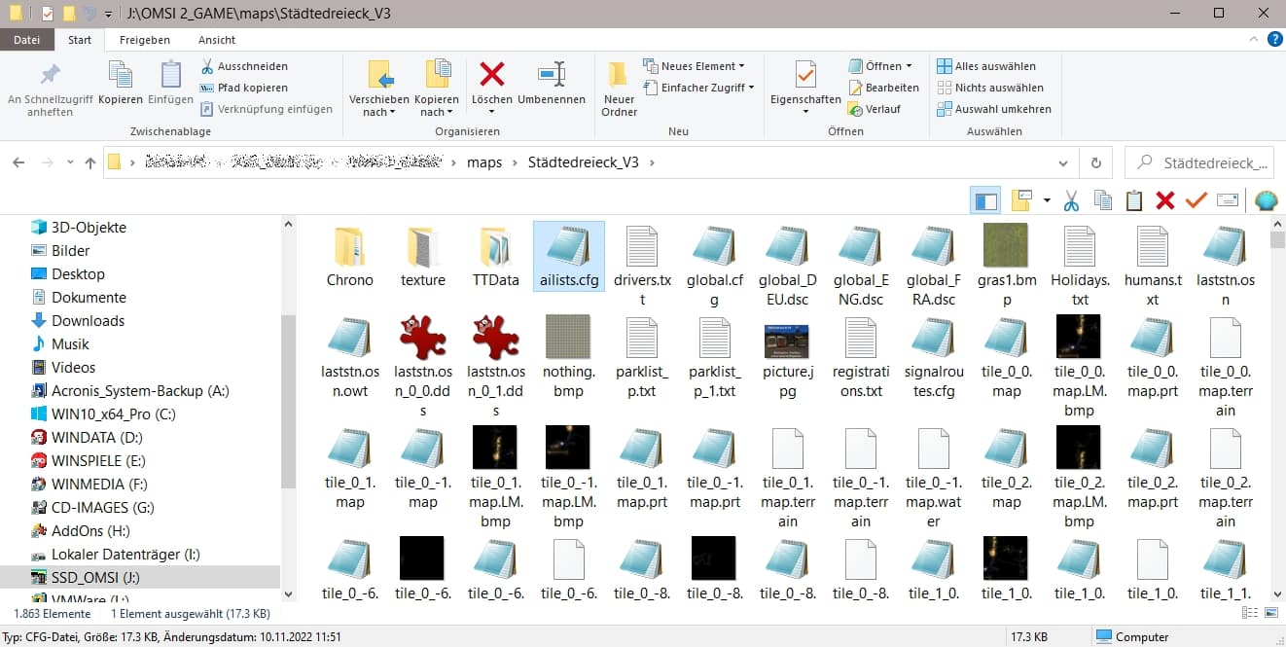1286x647 pixels.
Task: Open the Datei menu tab
Action: 27,40
